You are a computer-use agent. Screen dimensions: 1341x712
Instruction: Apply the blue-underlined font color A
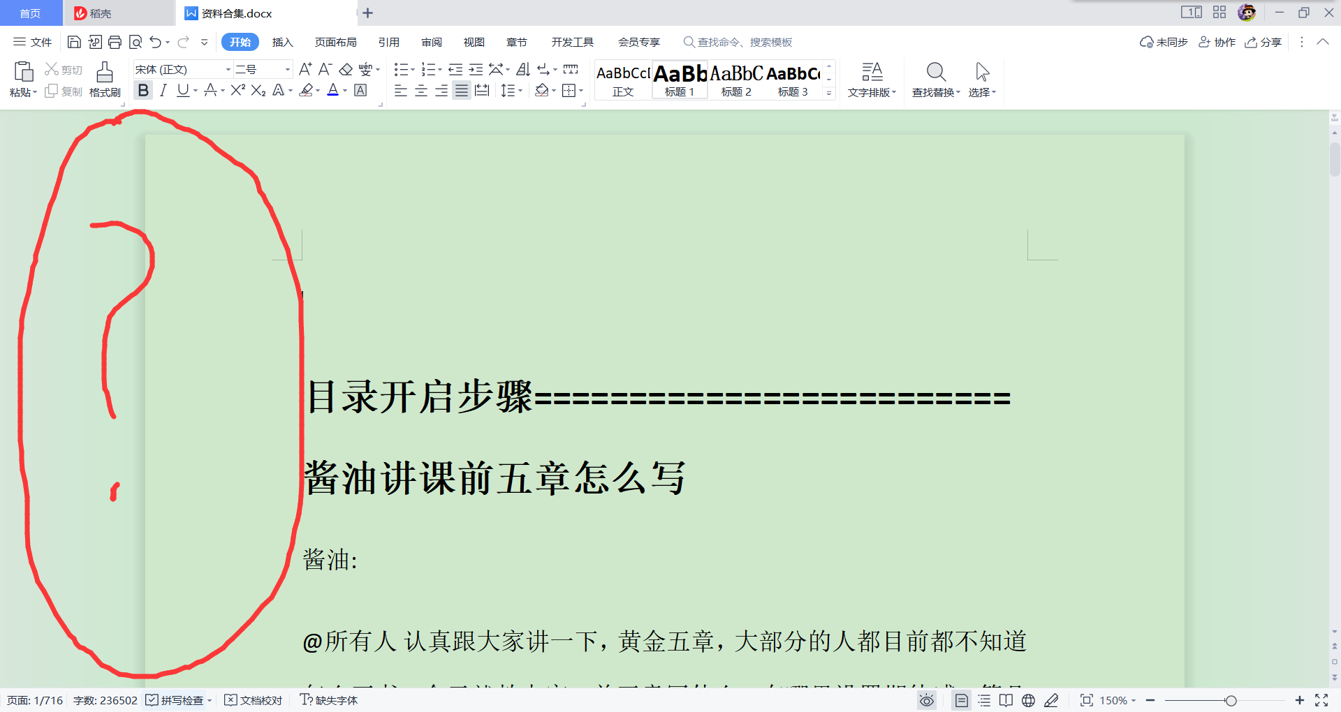tap(332, 90)
